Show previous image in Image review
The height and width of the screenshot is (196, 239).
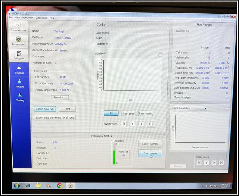point(207,163)
